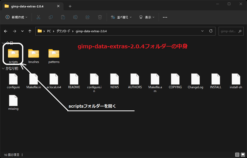The height and width of the screenshot is (158, 247).
Task: Expand chevron after PC in breadcrumb
Action: coord(53,31)
